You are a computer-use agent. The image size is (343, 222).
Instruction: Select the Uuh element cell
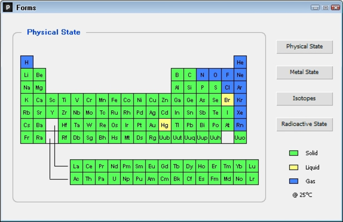(215, 137)
